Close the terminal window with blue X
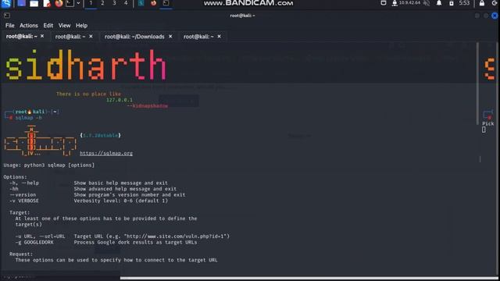 tap(495, 16)
